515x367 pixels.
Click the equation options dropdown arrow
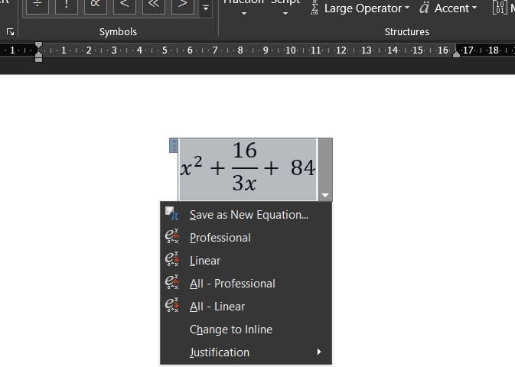325,196
